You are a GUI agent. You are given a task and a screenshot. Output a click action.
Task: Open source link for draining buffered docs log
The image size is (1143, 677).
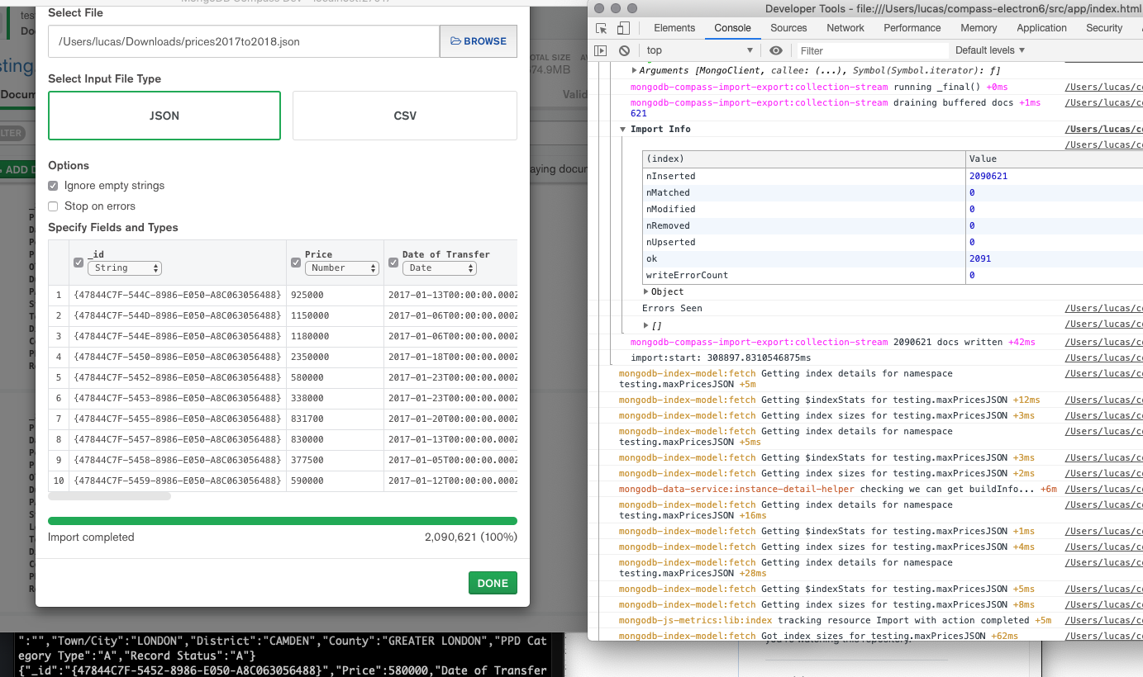tap(1103, 103)
